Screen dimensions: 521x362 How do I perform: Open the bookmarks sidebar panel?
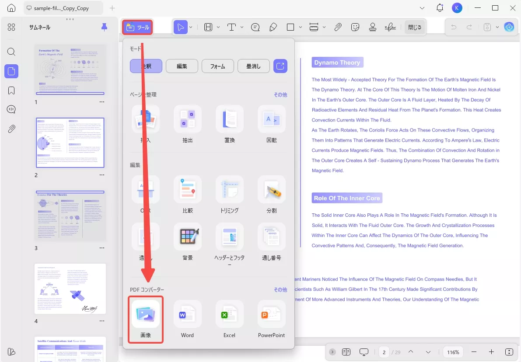11,90
